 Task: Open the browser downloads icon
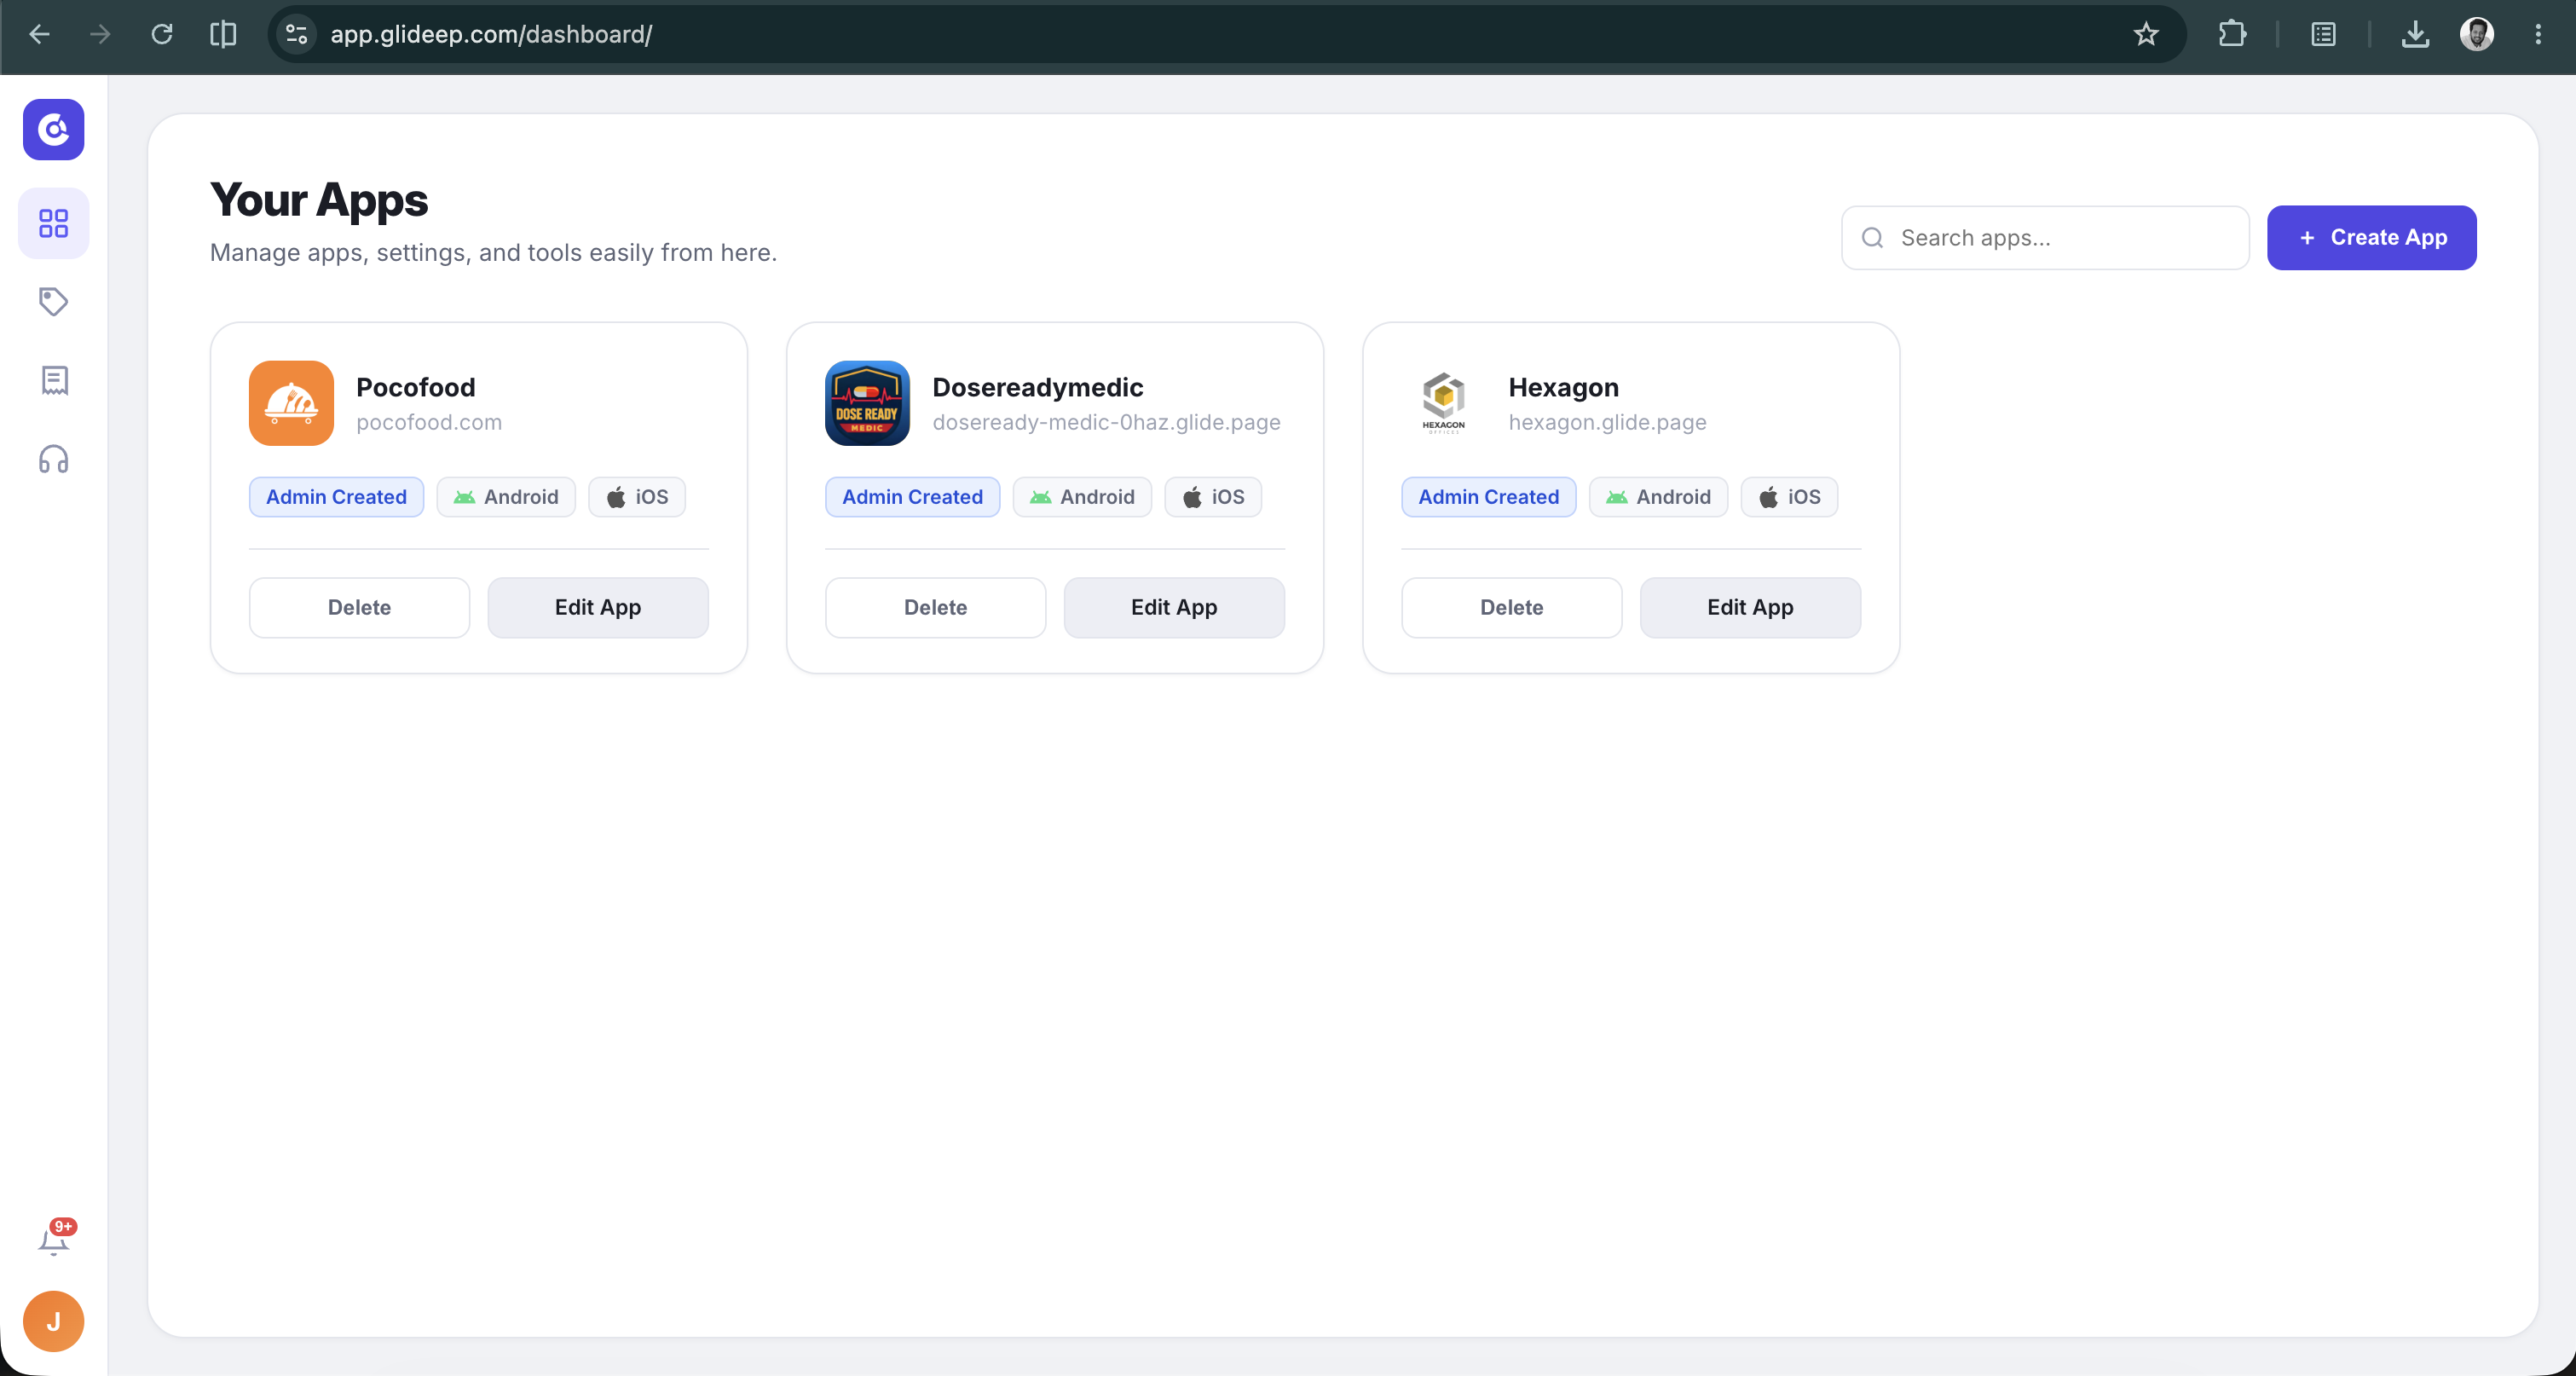[x=2415, y=34]
